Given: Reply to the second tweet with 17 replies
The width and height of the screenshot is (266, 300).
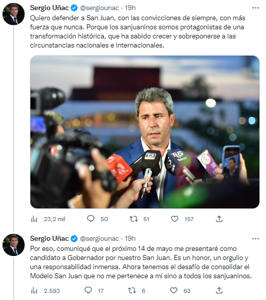Looking at the screenshot, I should coord(88,290).
